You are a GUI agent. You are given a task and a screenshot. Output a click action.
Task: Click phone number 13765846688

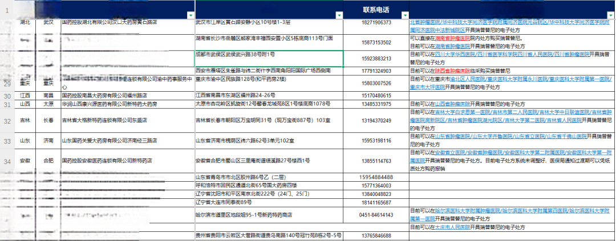376,235
